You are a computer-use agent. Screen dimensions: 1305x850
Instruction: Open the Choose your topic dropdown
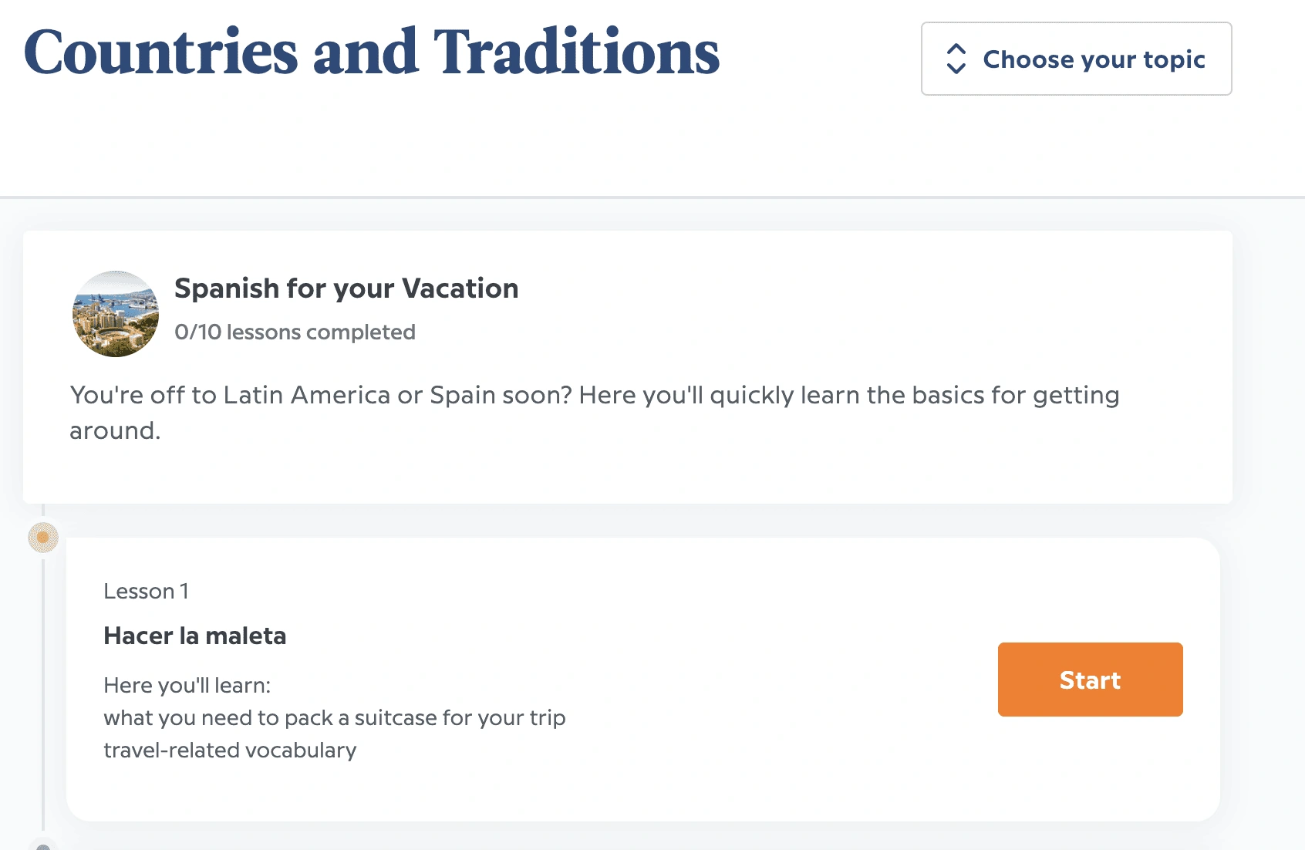click(x=1076, y=59)
